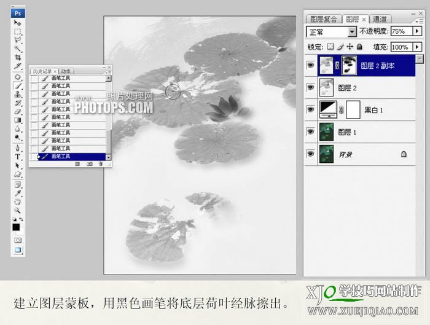Select the Custom Shape tool

pos(18,174)
